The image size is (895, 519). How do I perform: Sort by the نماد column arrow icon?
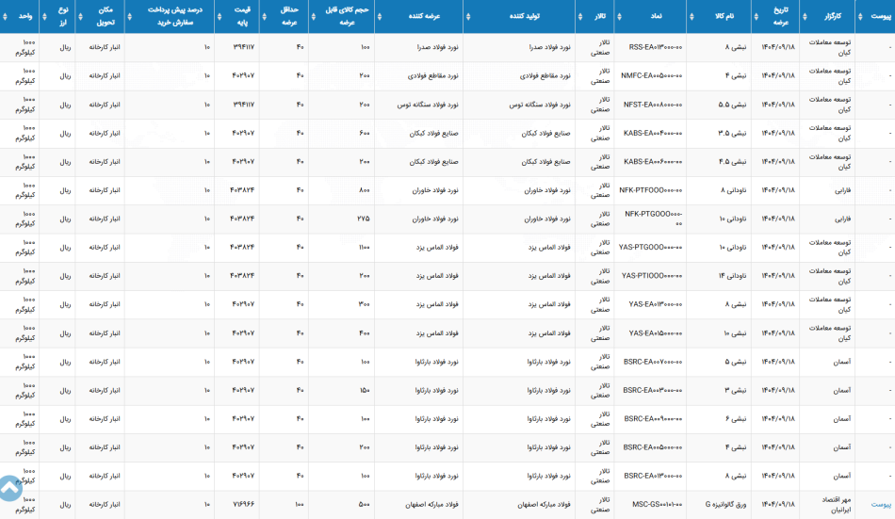[x=619, y=17]
